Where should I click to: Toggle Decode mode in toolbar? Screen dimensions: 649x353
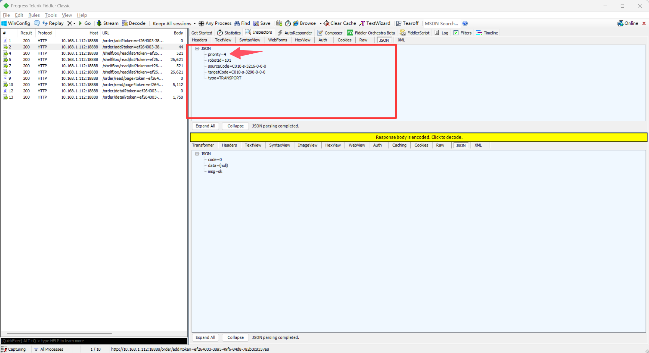134,23
